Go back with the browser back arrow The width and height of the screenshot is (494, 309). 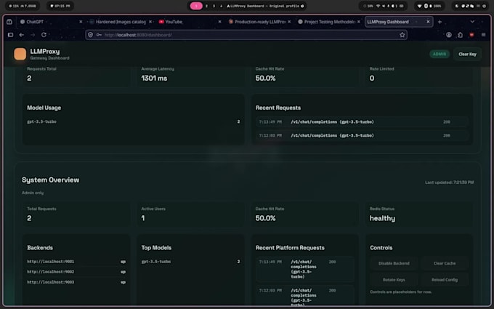(21, 35)
